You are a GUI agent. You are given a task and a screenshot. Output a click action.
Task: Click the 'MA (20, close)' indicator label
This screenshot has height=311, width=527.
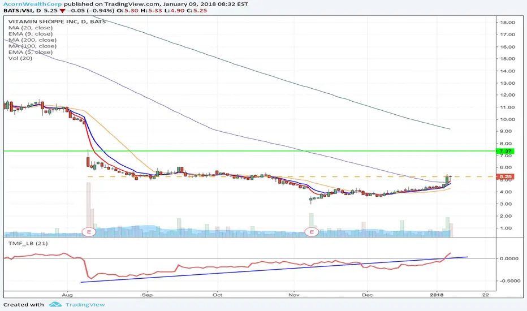31,28
